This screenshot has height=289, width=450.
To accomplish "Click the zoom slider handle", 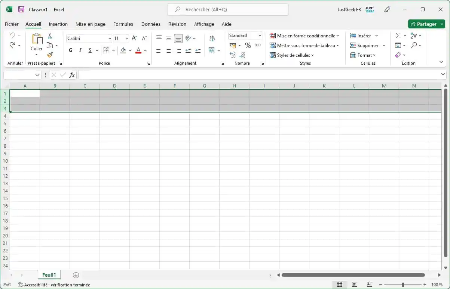I will (403, 285).
